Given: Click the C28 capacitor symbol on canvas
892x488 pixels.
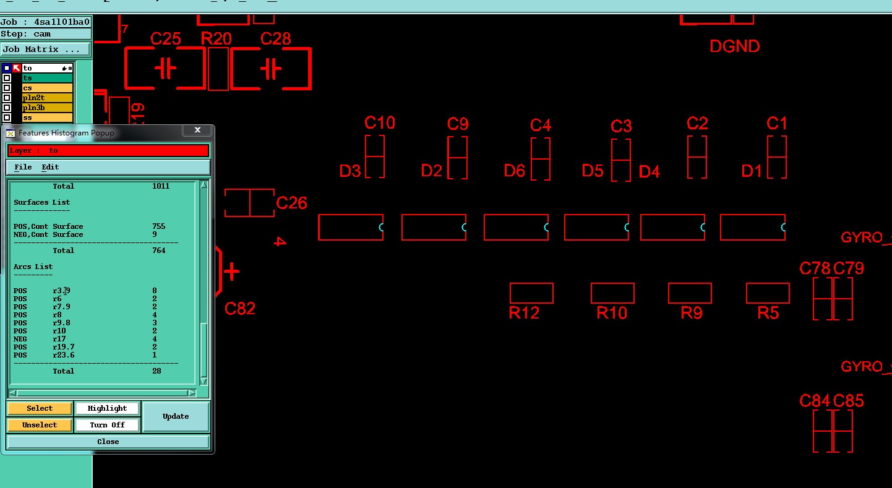Looking at the screenshot, I should pyautogui.click(x=270, y=69).
